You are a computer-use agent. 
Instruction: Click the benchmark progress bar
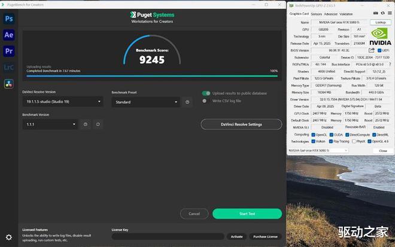click(x=152, y=76)
